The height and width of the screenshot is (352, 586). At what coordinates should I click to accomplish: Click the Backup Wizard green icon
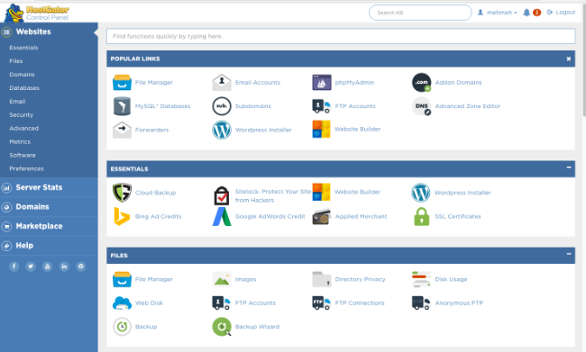pos(222,327)
